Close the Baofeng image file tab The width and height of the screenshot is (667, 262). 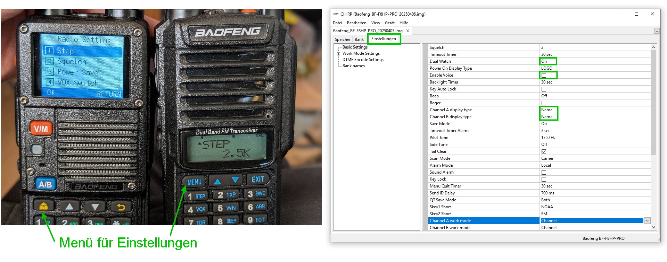coord(407,31)
